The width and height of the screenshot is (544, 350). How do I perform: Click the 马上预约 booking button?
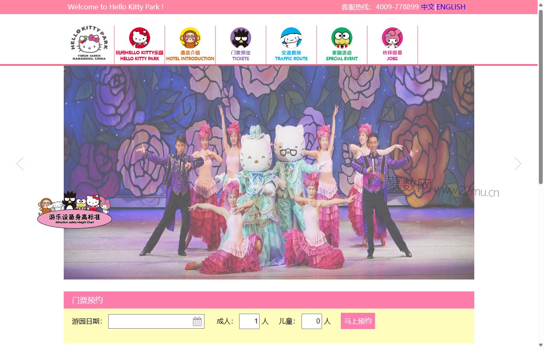pos(358,321)
